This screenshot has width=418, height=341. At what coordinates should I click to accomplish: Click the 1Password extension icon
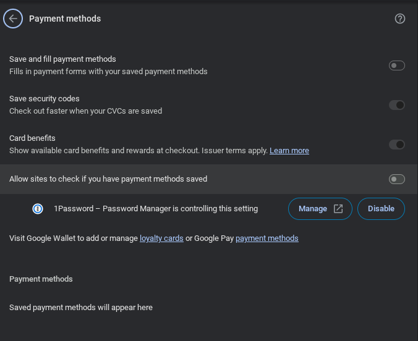(38, 209)
